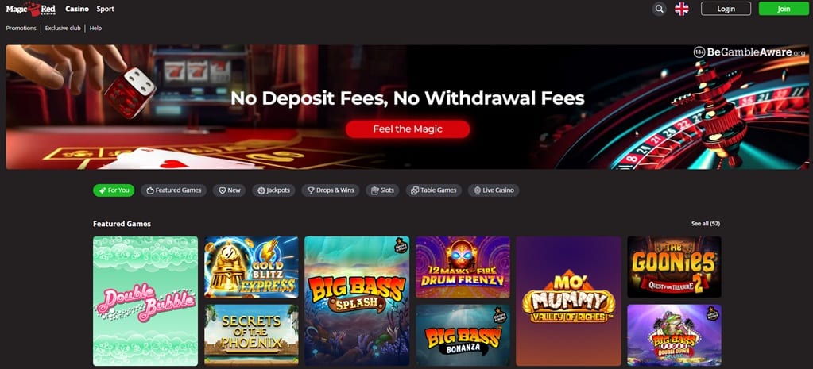Select the Drops & Wins chip
This screenshot has width=813, height=369.
coord(331,190)
